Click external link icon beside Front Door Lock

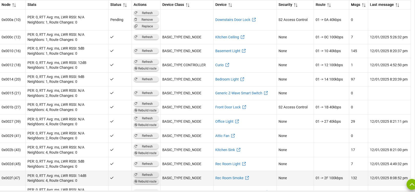[x=244, y=107]
